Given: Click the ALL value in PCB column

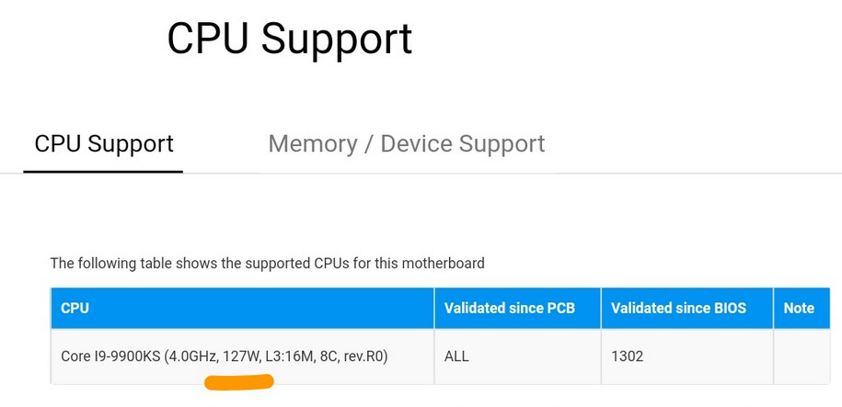Looking at the screenshot, I should (456, 356).
